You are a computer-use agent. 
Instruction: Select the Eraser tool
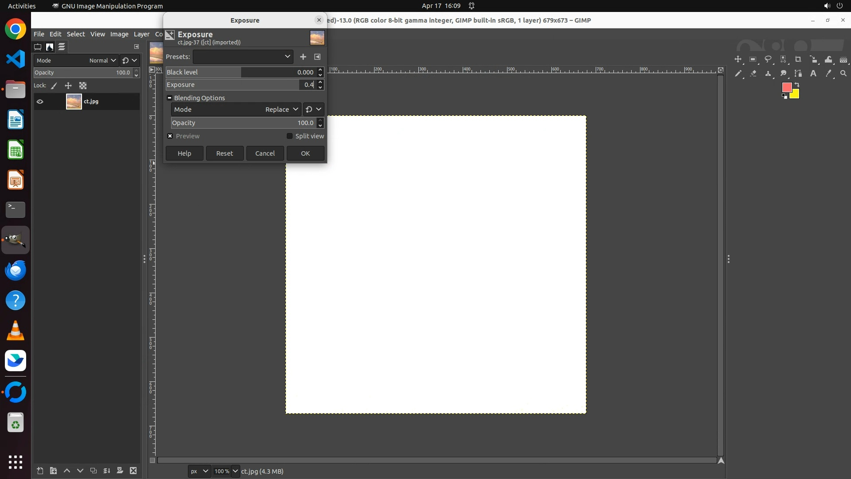pyautogui.click(x=753, y=74)
